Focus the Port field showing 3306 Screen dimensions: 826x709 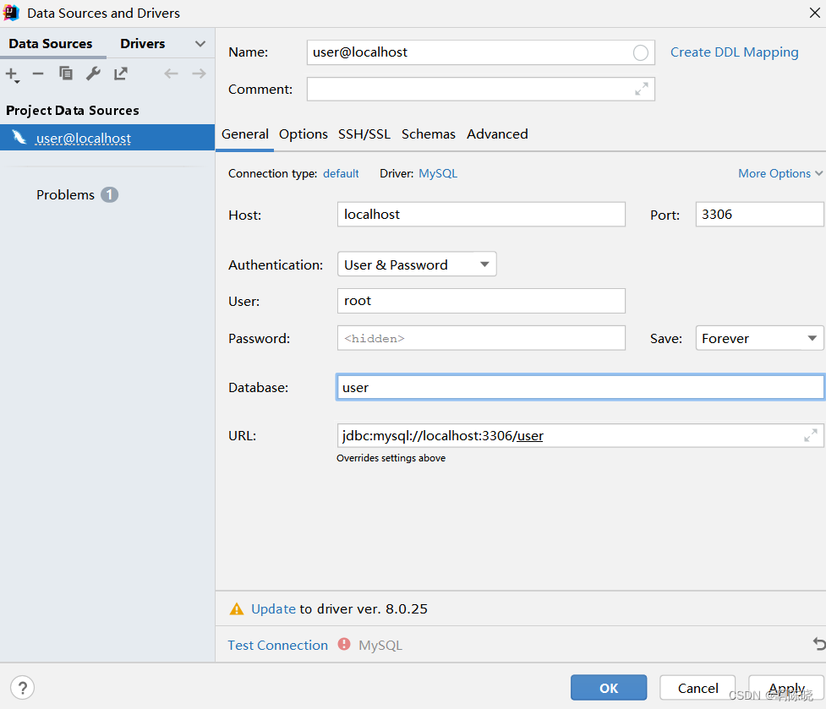pos(759,215)
